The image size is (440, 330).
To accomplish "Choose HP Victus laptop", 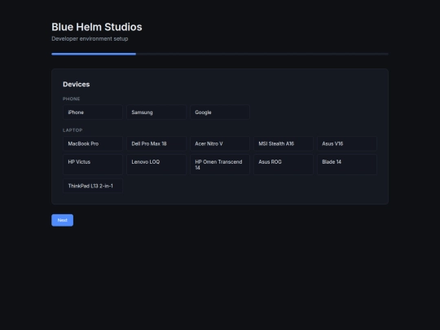I will (93, 165).
